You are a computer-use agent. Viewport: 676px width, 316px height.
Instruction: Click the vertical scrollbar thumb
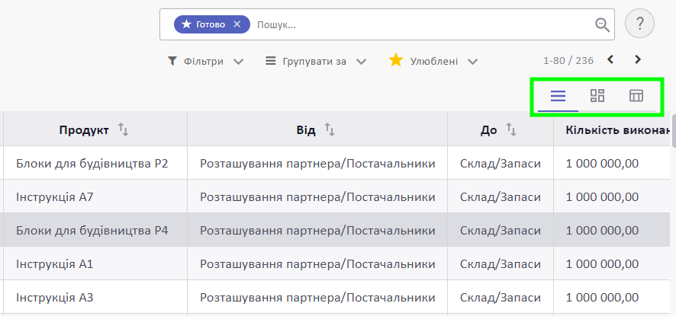pyautogui.click(x=674, y=130)
